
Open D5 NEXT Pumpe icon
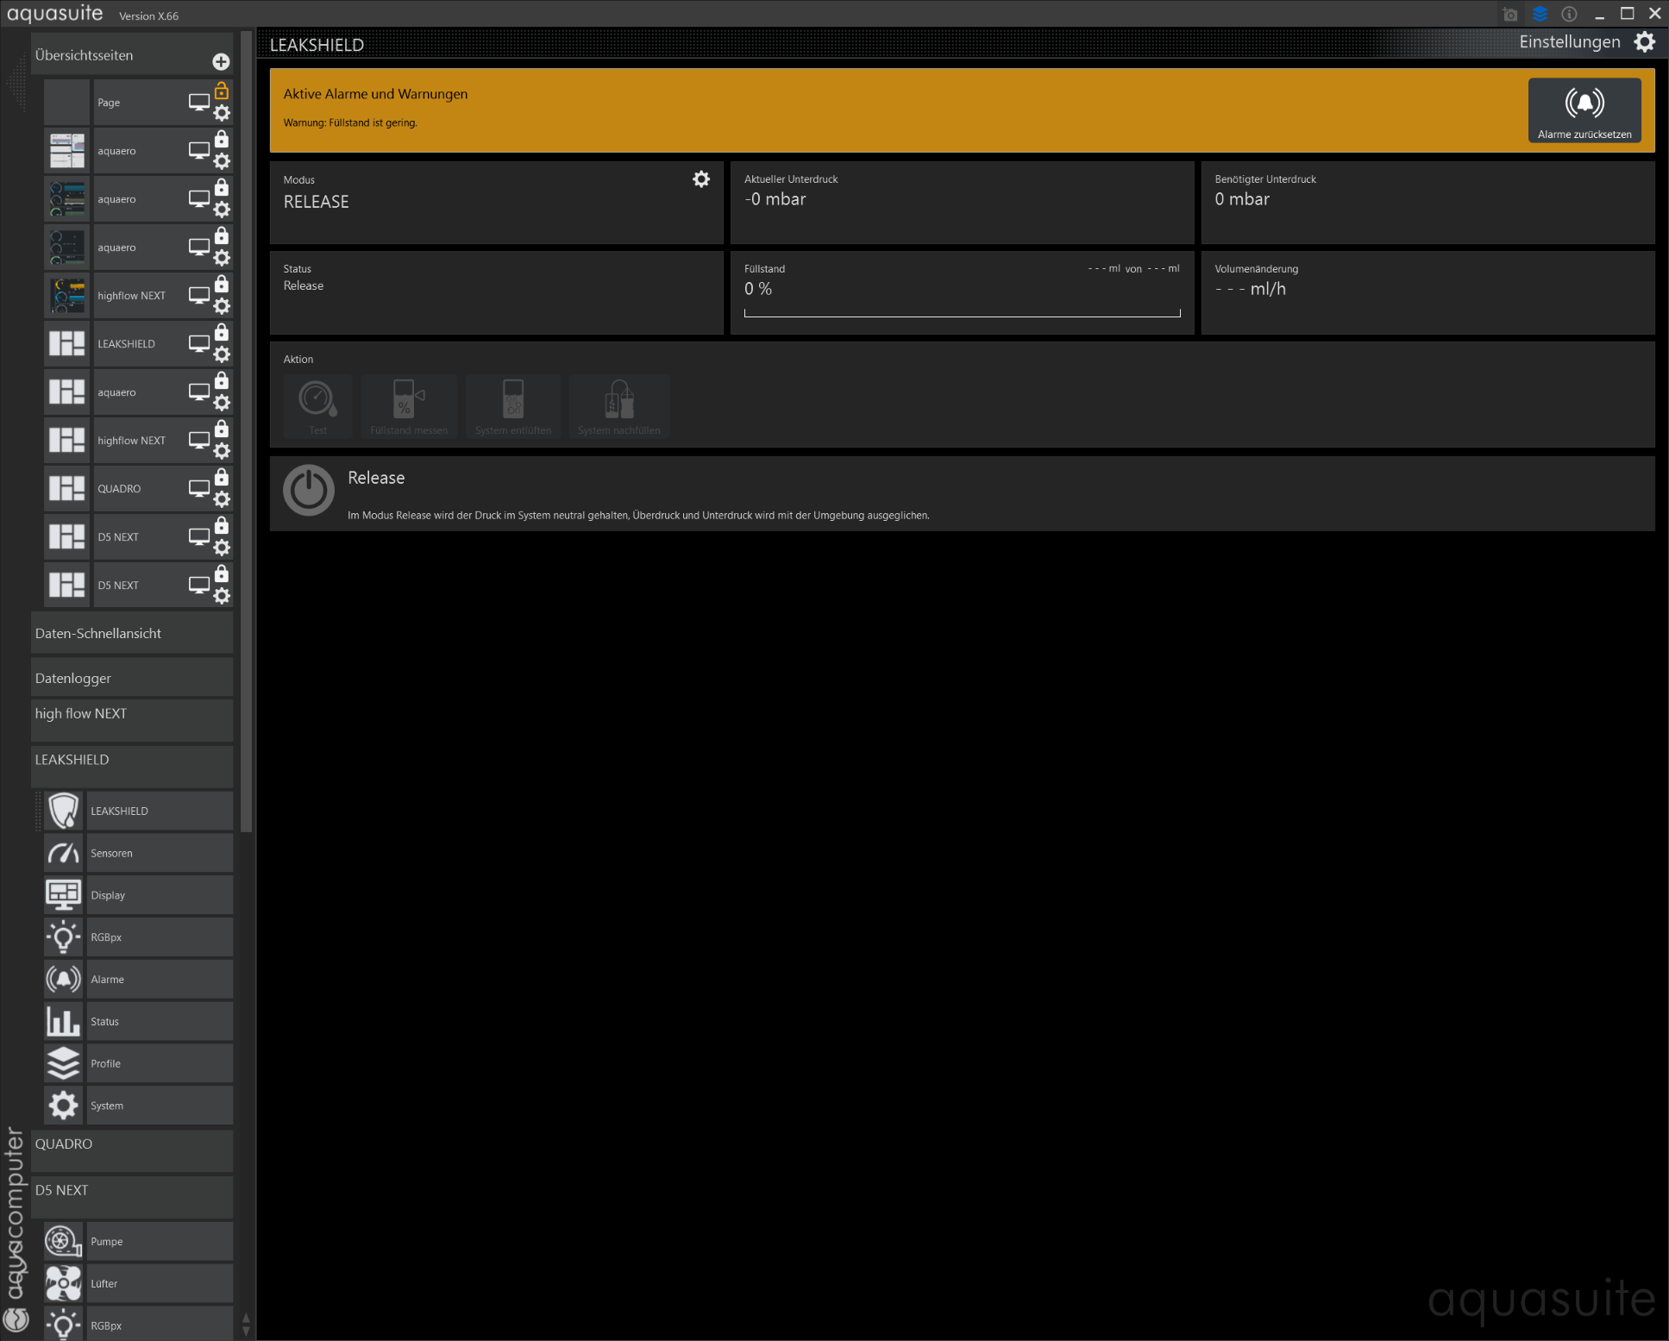64,1241
